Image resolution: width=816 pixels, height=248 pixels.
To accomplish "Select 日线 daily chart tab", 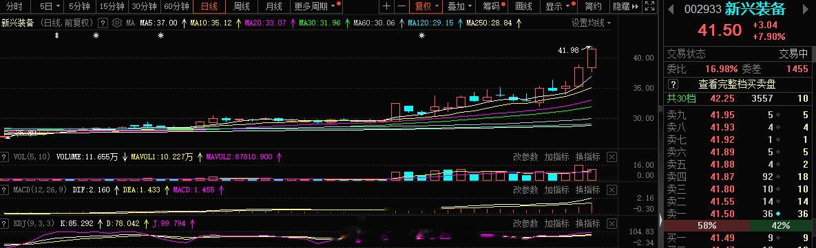I will [209, 6].
